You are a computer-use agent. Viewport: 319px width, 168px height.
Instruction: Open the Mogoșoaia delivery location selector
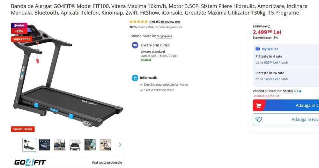(164, 36)
